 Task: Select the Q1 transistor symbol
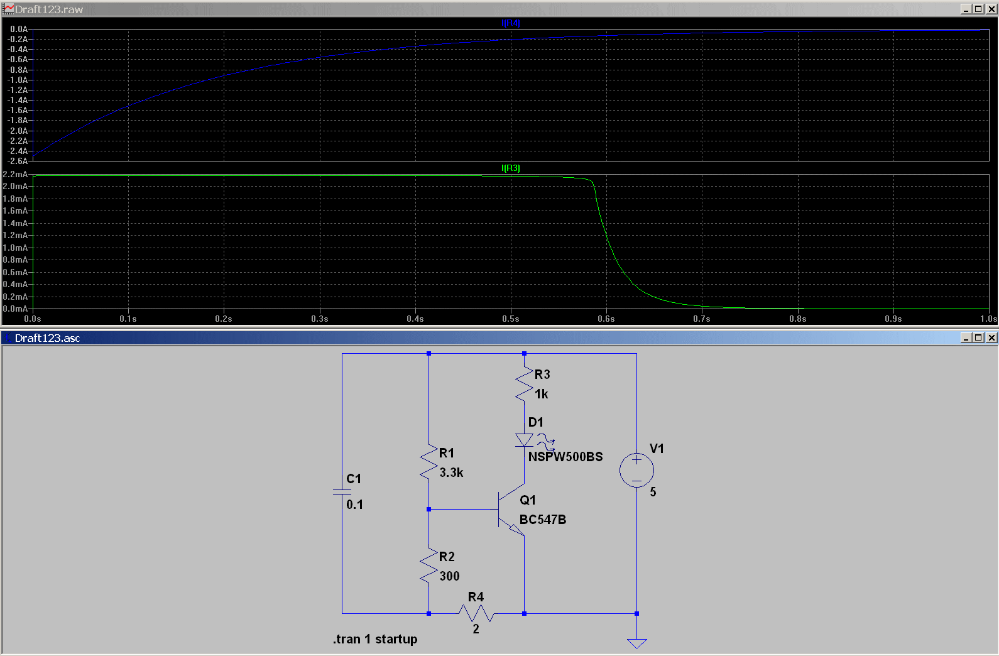tap(511, 510)
